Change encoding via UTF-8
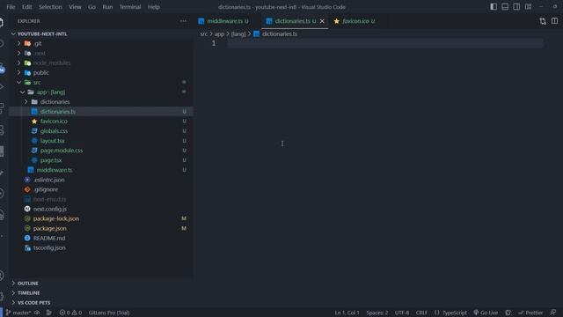 coord(402,313)
